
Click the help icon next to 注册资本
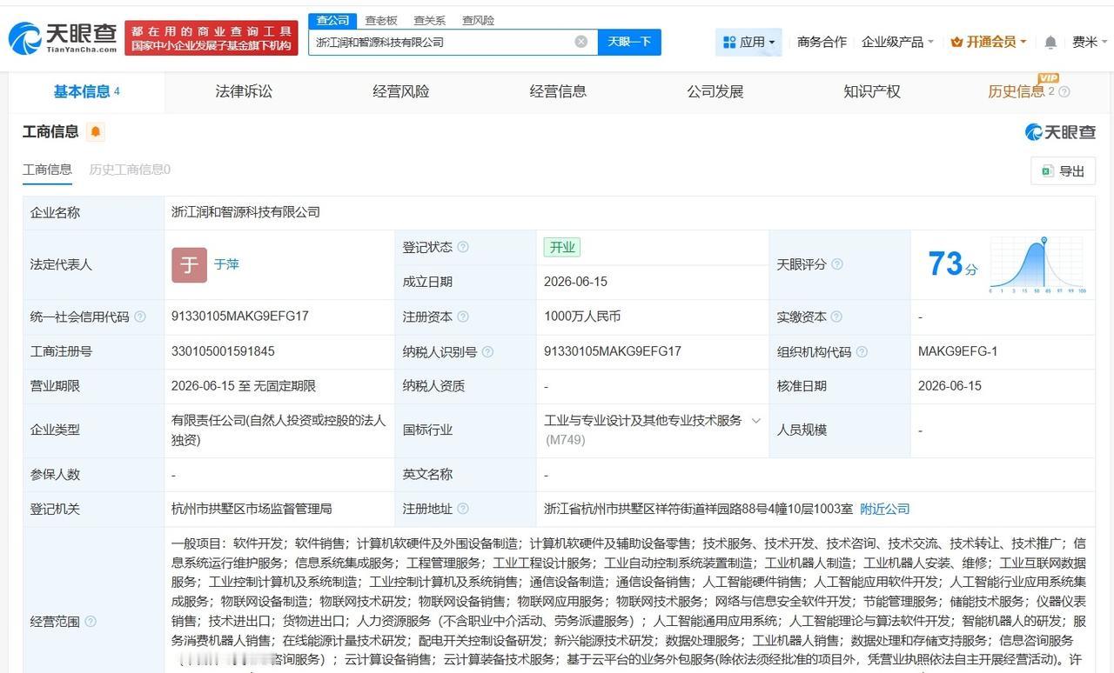[463, 317]
